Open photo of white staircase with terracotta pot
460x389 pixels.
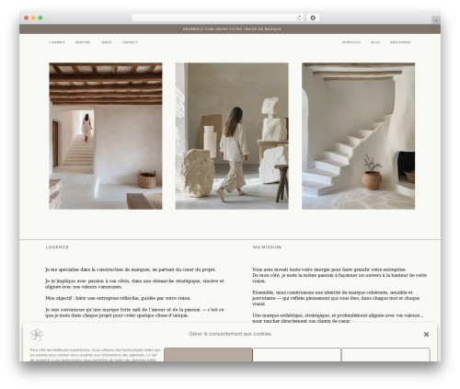tap(358, 136)
